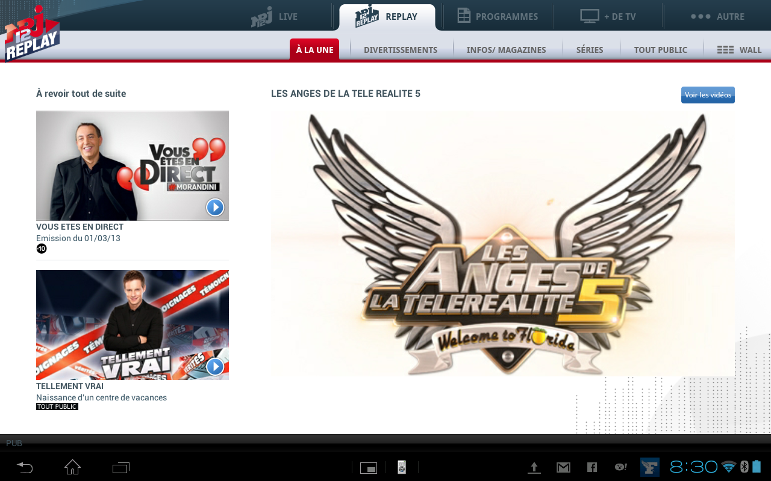771x481 pixels.
Task: Click Naissance d'un centre de vacances text
Action: (101, 397)
